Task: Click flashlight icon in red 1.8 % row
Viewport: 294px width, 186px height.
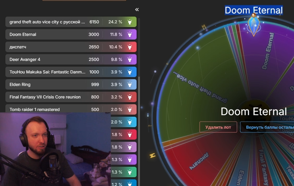Action: (x=130, y=134)
